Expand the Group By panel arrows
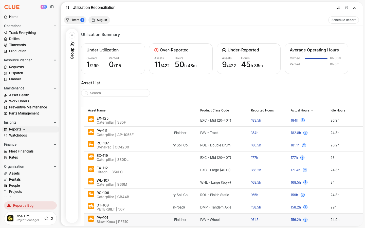Viewport: 365px width, 228px height. point(72,35)
